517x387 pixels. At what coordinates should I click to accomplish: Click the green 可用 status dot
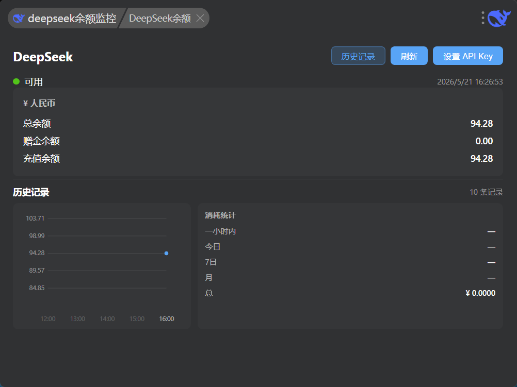16,81
